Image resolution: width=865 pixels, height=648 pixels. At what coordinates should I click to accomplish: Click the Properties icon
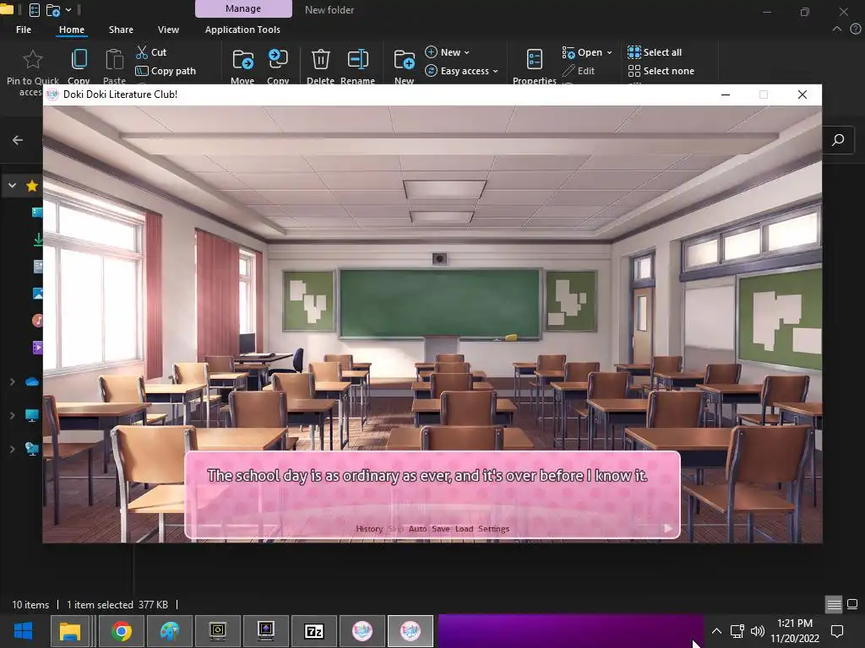[x=535, y=60]
